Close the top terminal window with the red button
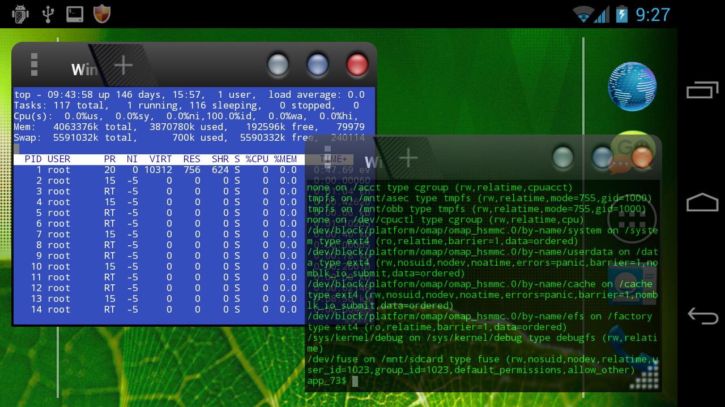The width and height of the screenshot is (725, 407). (x=357, y=65)
